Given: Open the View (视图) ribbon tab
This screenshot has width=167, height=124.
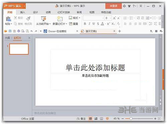Looking at the screenshot, I should (92, 12).
